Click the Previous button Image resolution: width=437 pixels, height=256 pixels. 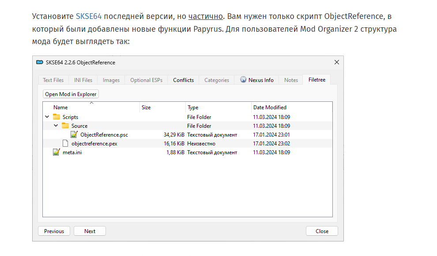pyautogui.click(x=54, y=231)
